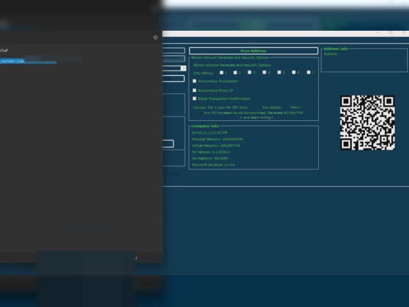Check CPU Affinity box 1
This screenshot has width=409, height=307.
(222, 72)
